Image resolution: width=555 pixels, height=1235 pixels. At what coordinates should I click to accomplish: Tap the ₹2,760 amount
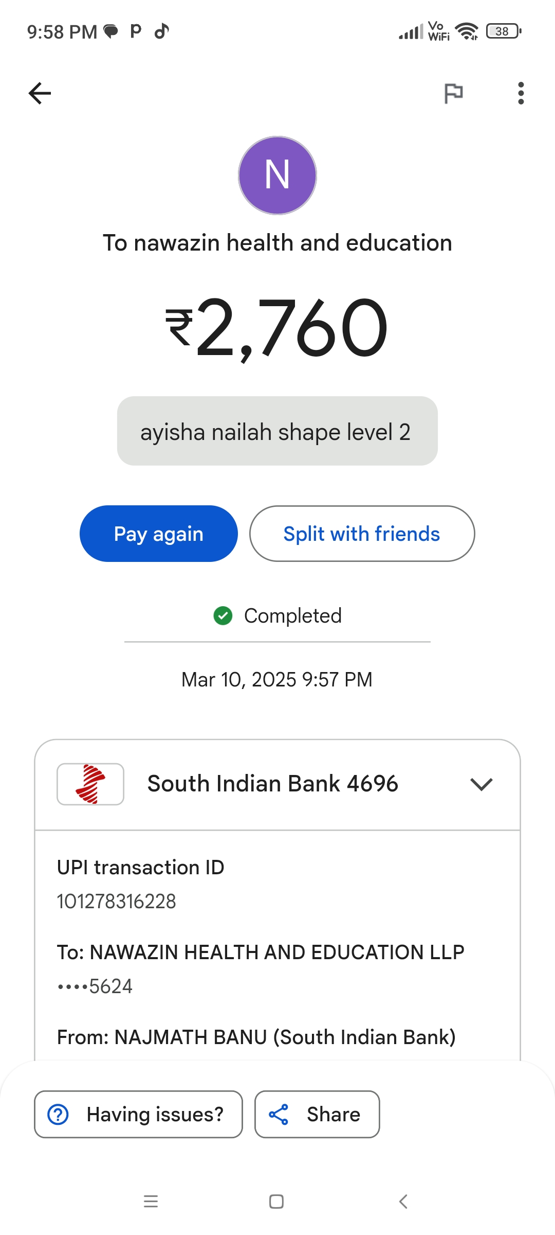pos(277,328)
